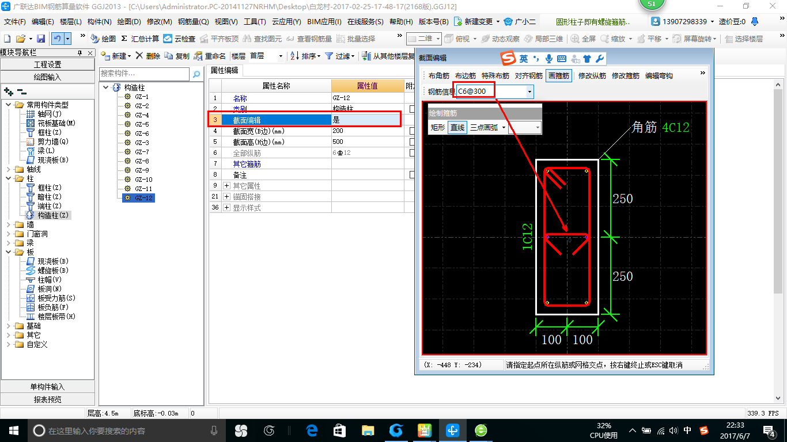The width and height of the screenshot is (787, 442).
Task: Open the 工具(T) menu
Action: click(x=255, y=22)
